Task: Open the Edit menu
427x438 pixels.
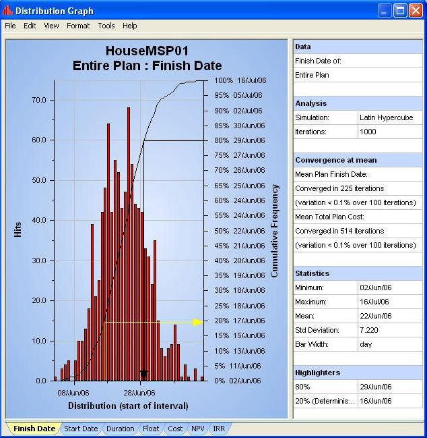Action: [30, 26]
